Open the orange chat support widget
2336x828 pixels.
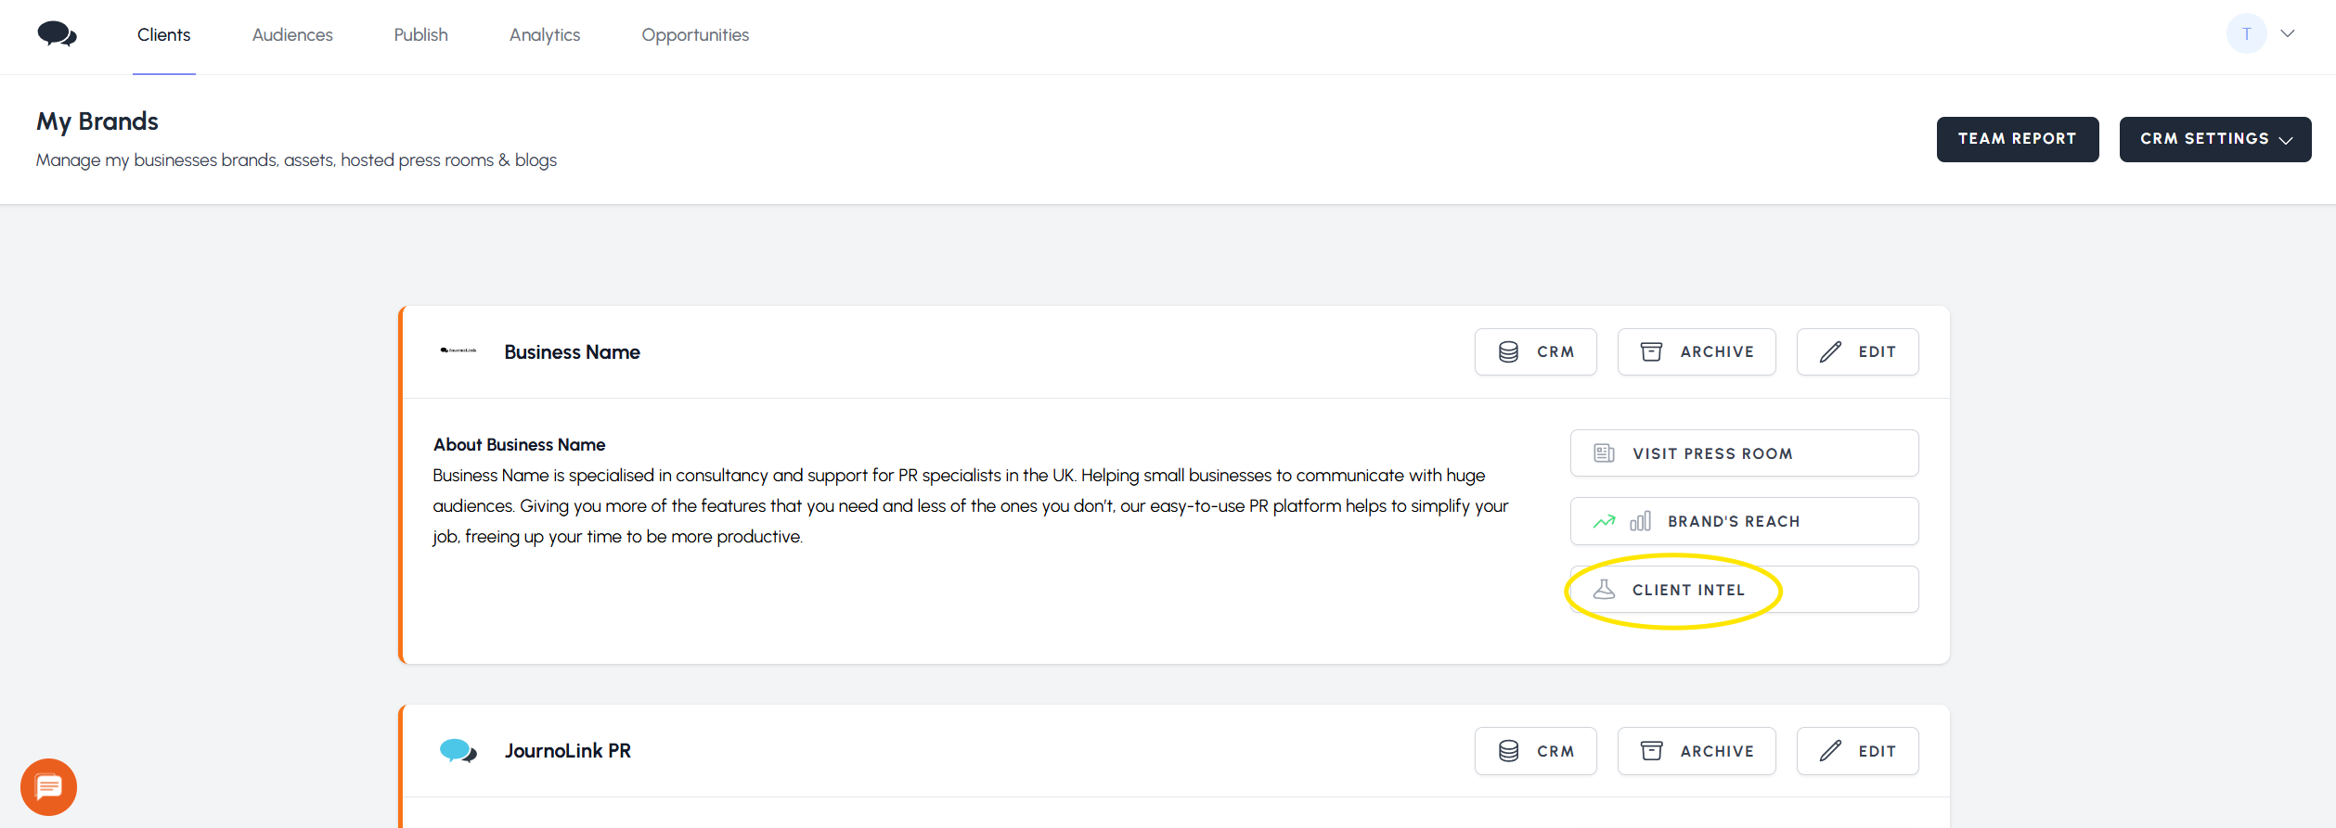click(48, 787)
